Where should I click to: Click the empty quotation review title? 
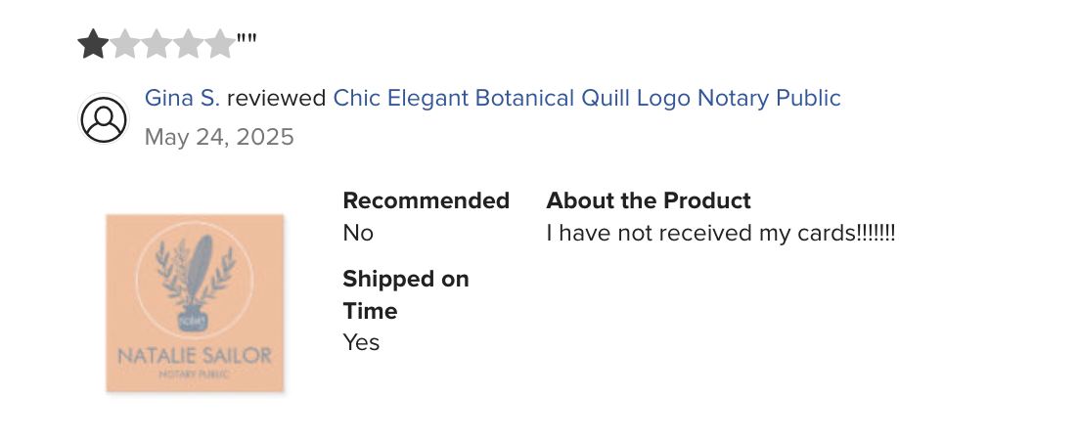[x=247, y=38]
